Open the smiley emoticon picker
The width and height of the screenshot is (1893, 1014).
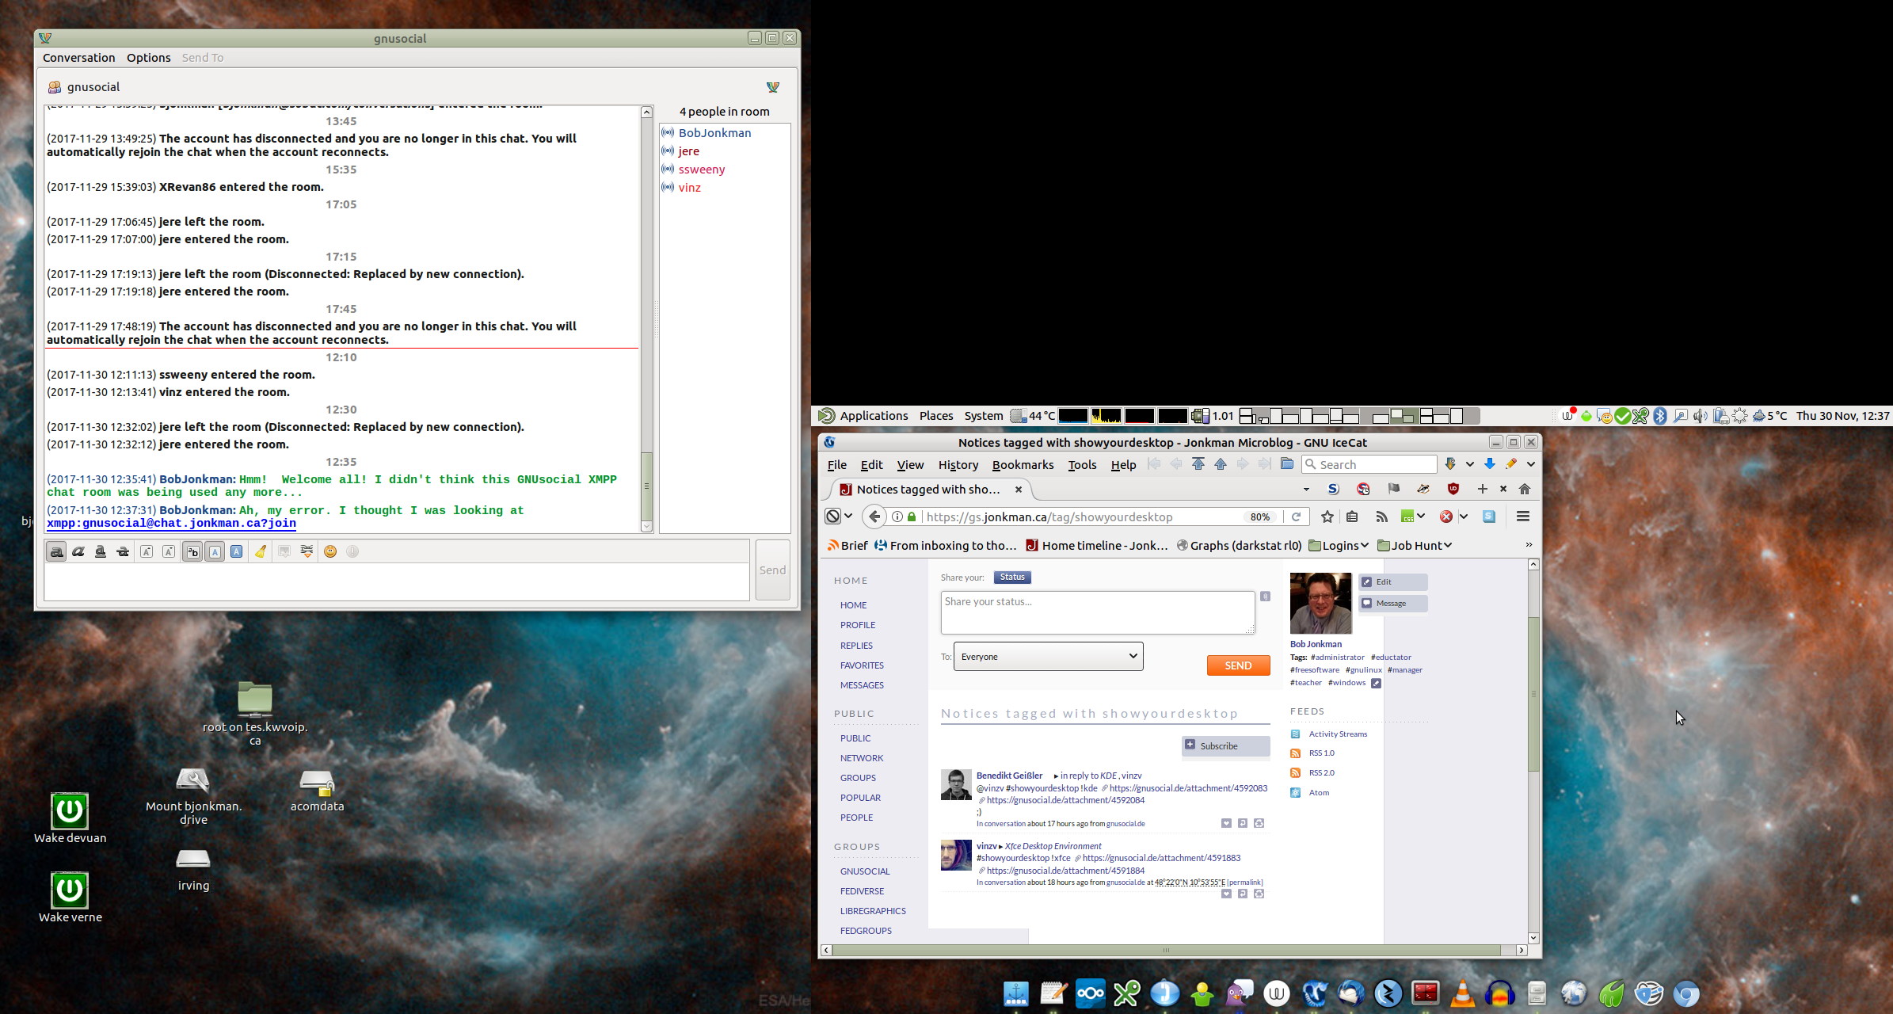click(330, 552)
